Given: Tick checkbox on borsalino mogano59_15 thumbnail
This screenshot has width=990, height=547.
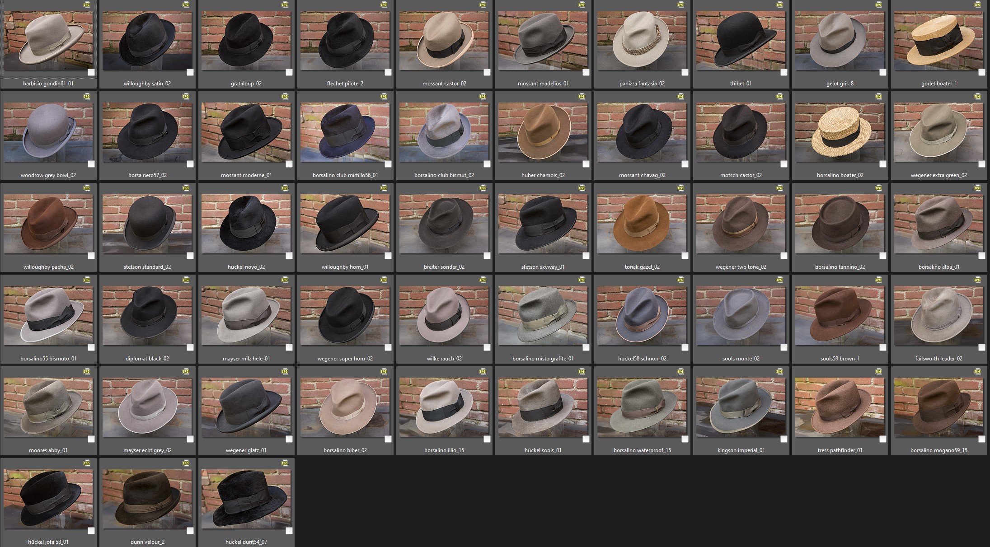Looking at the screenshot, I should click(982, 439).
